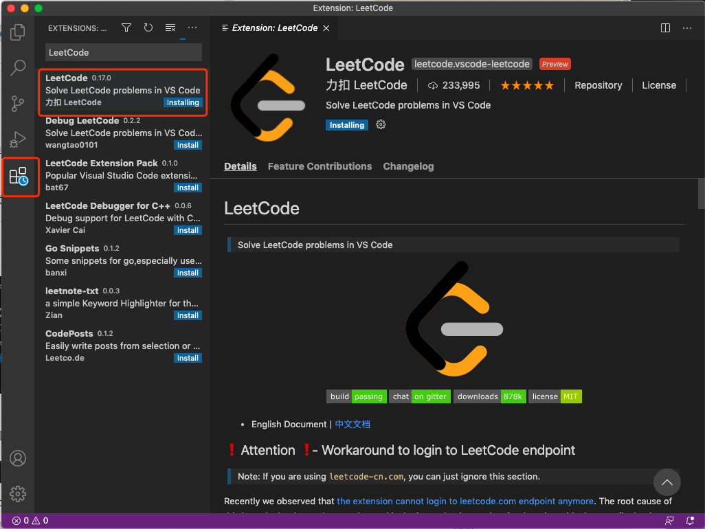
Task: Click the leetcode.vscode-leetcode identifier
Action: coord(471,65)
